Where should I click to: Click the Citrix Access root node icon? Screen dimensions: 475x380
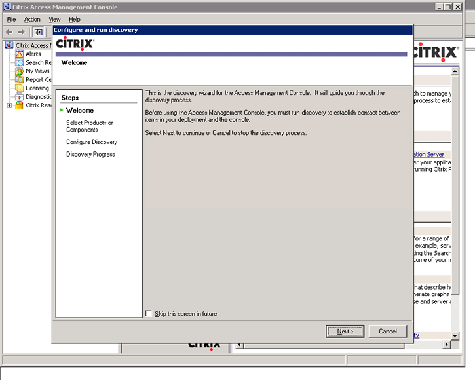tap(9, 45)
